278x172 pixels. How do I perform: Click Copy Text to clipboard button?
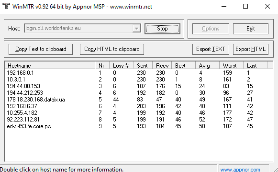point(41,49)
